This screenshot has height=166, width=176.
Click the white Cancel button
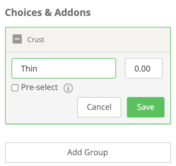[99, 107]
